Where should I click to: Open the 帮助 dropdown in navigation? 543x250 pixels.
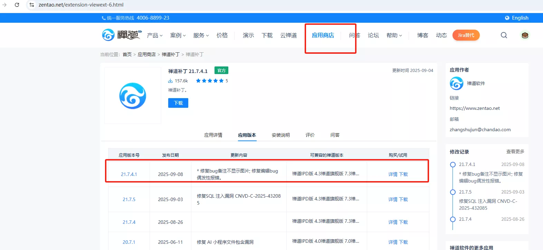394,35
